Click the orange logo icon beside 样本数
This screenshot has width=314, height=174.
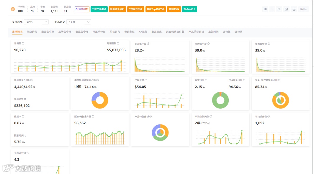tap(13, 9)
